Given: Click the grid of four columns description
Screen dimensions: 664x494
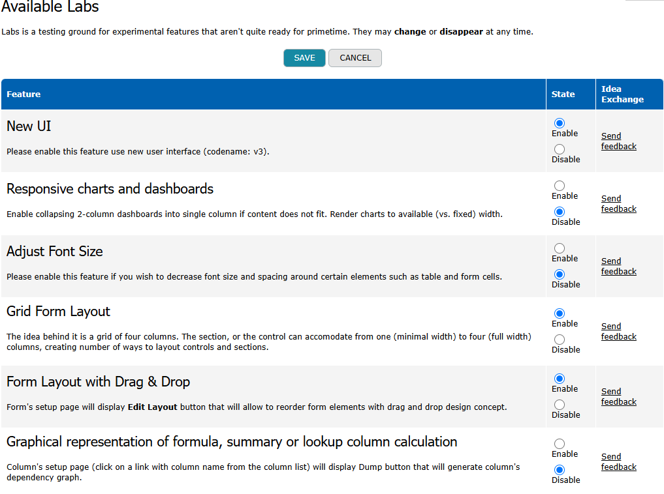Looking at the screenshot, I should (269, 342).
